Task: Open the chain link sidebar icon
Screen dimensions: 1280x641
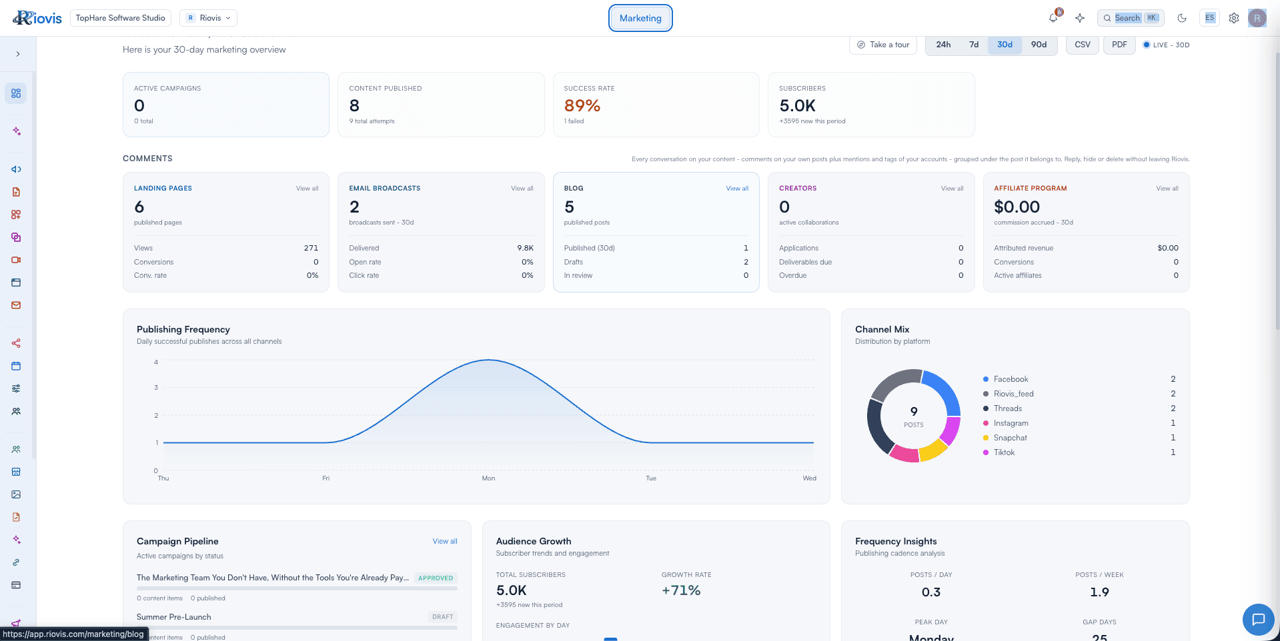Action: pyautogui.click(x=16, y=562)
